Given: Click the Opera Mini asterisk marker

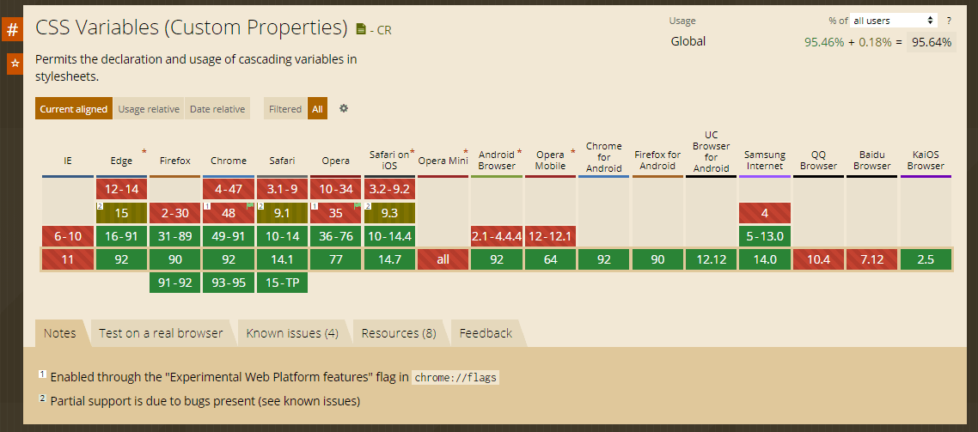Looking at the screenshot, I should click(x=466, y=152).
